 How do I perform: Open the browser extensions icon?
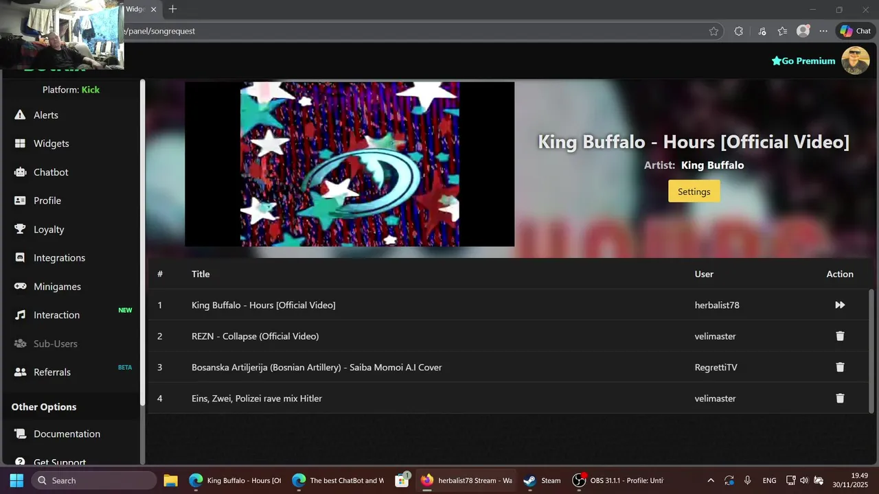(x=738, y=31)
